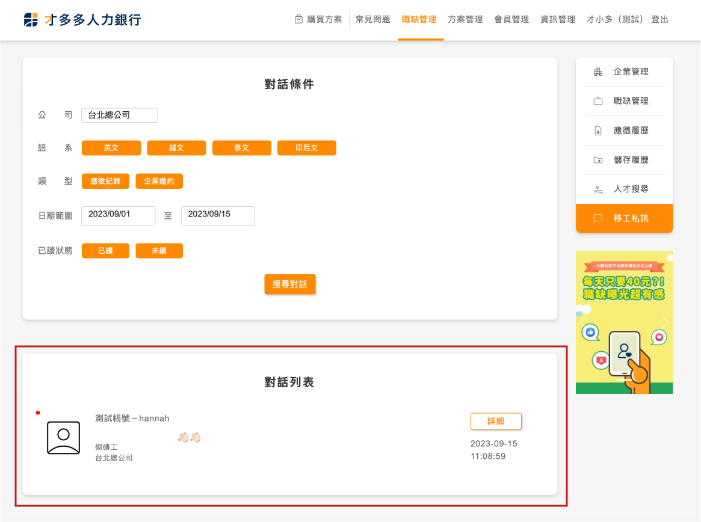Click the briefcase icon for 職缺管理
Image resolution: width=701 pixels, height=522 pixels.
coord(598,102)
